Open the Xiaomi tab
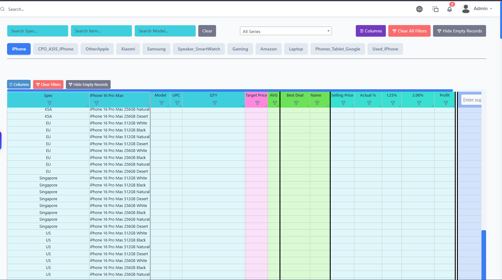The width and height of the screenshot is (502, 280). (x=128, y=49)
